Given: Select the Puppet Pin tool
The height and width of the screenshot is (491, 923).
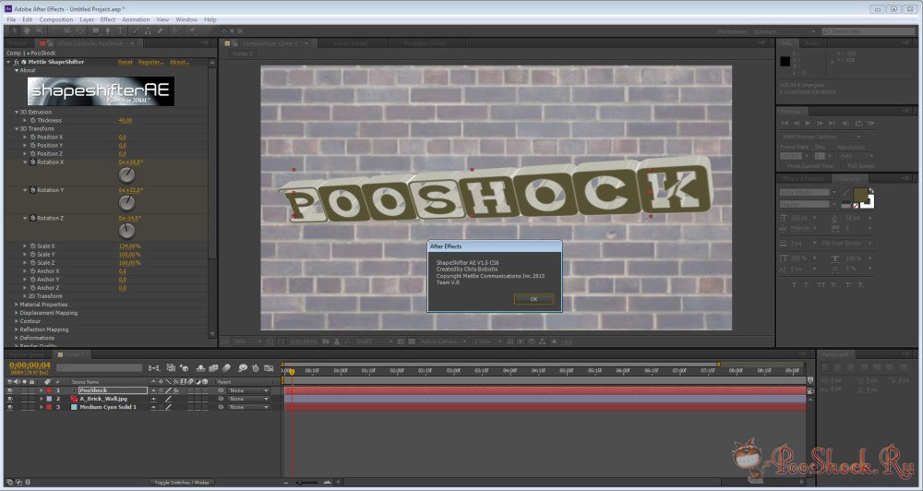Looking at the screenshot, I should (192, 30).
